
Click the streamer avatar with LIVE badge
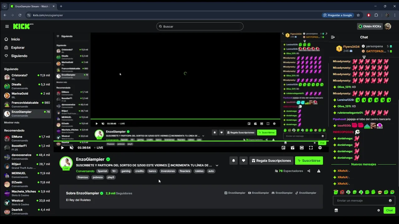pyautogui.click(x=66, y=163)
